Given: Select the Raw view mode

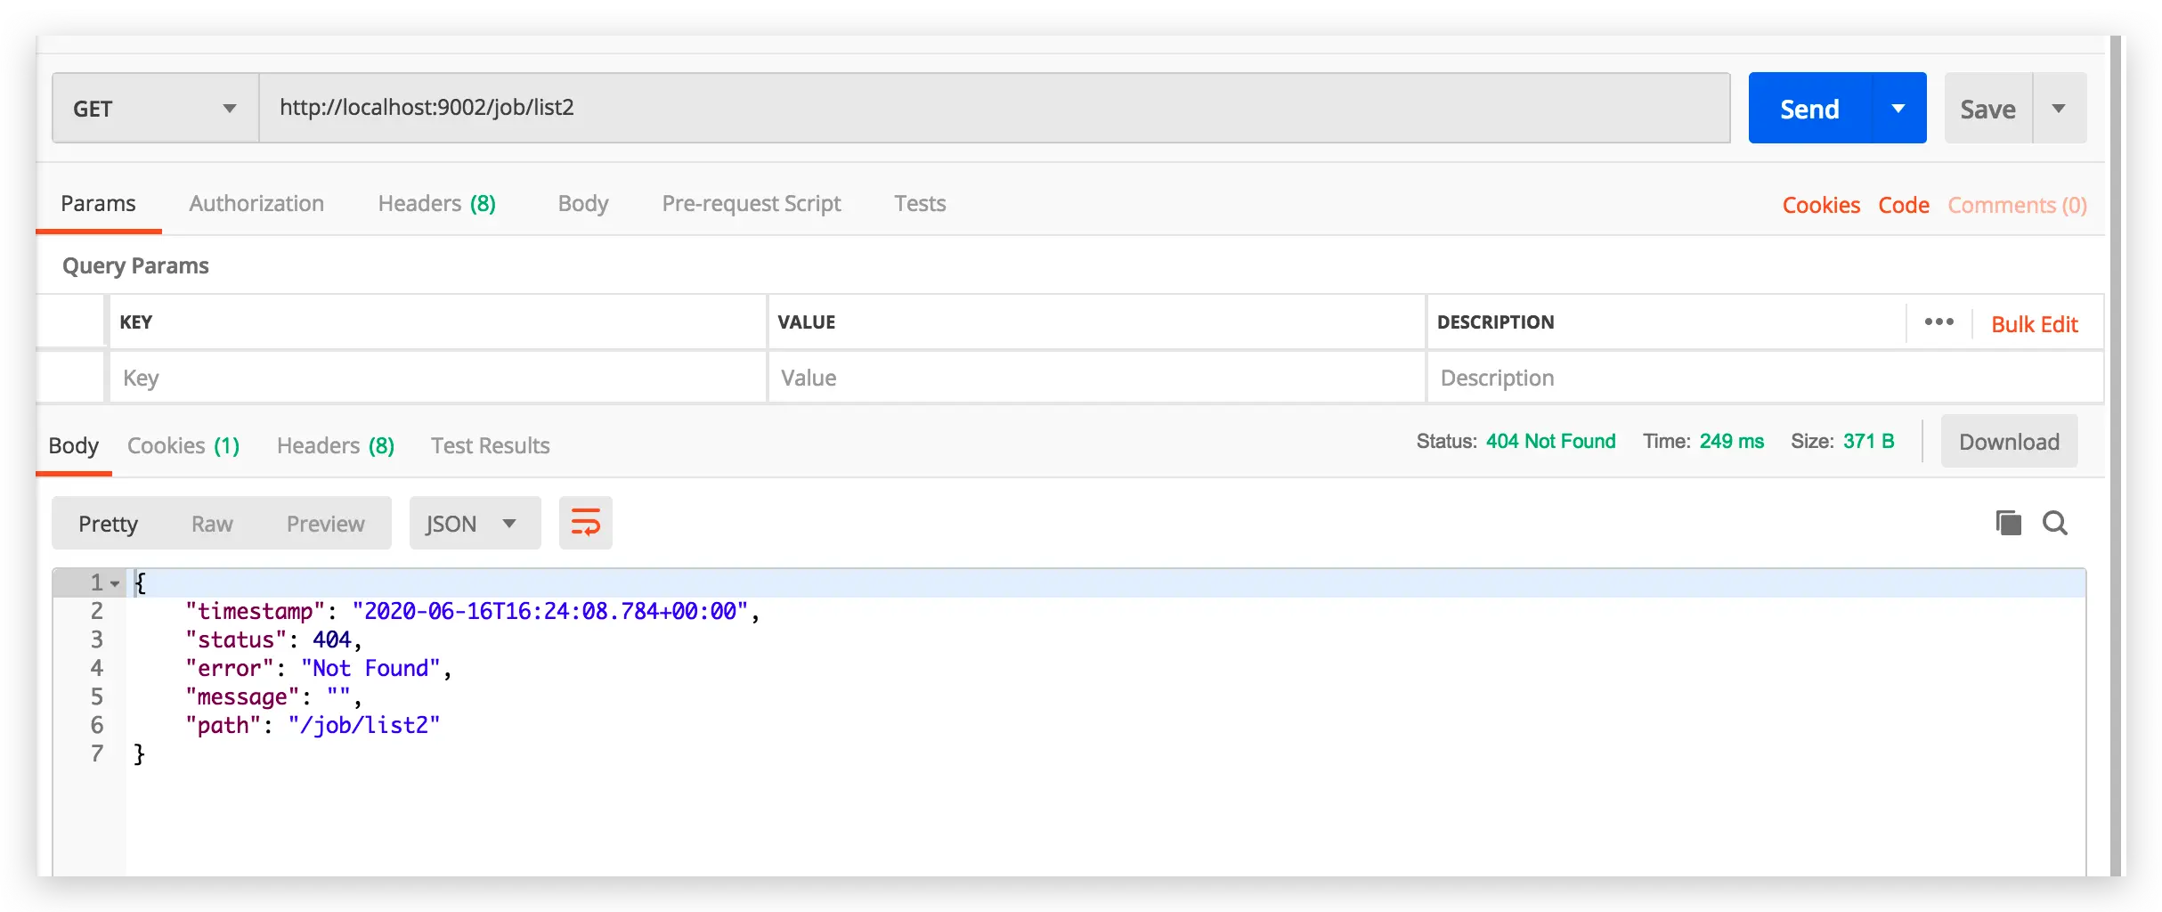Looking at the screenshot, I should (x=212, y=523).
